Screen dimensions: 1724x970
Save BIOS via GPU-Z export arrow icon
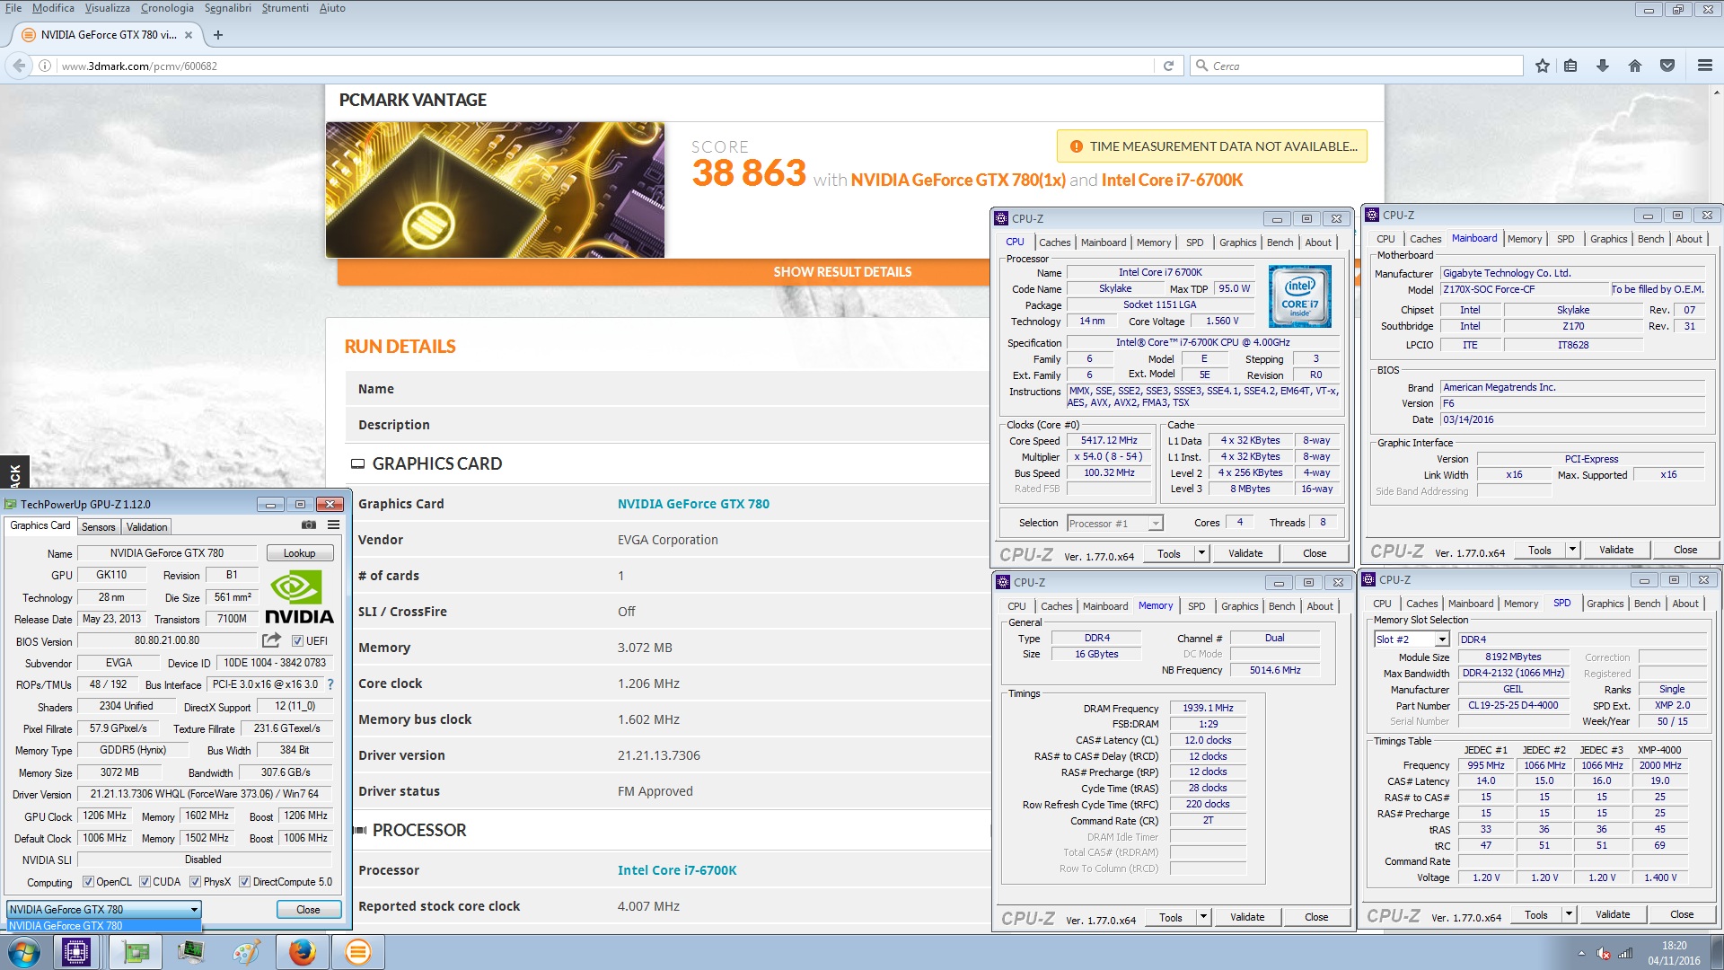[x=271, y=640]
